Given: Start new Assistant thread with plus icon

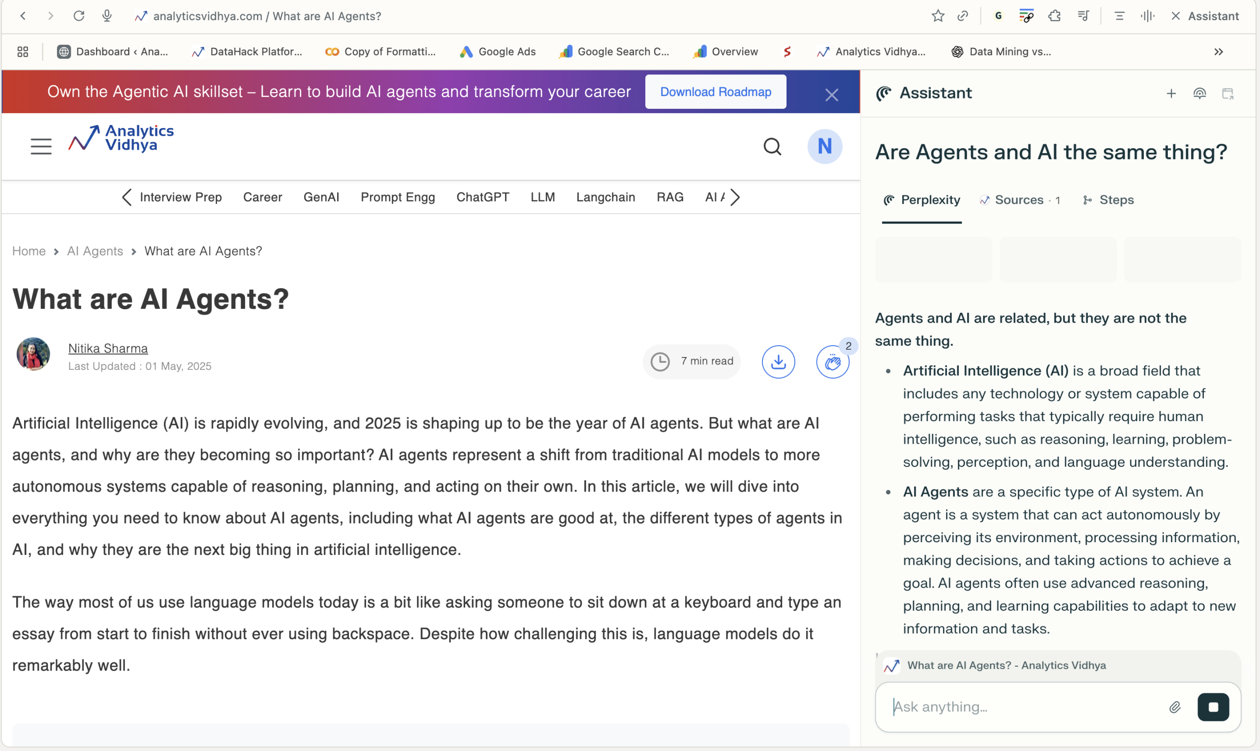Looking at the screenshot, I should click(1171, 94).
